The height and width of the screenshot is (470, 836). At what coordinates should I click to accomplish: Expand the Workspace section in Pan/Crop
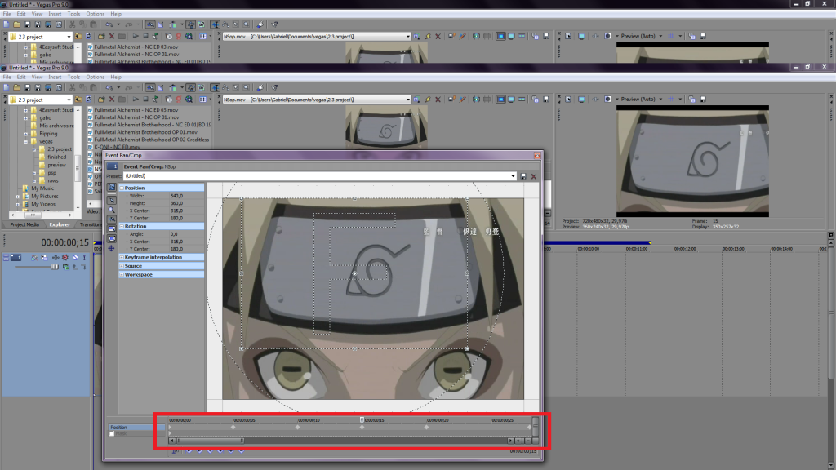pos(122,275)
